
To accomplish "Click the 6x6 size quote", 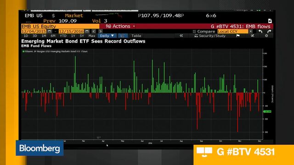I will [x=211, y=16].
